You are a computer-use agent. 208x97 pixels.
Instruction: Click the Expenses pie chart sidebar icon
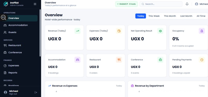[x=5, y=66]
